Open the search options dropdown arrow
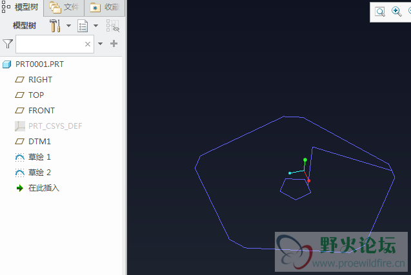The width and height of the screenshot is (411, 275). pyautogui.click(x=101, y=44)
